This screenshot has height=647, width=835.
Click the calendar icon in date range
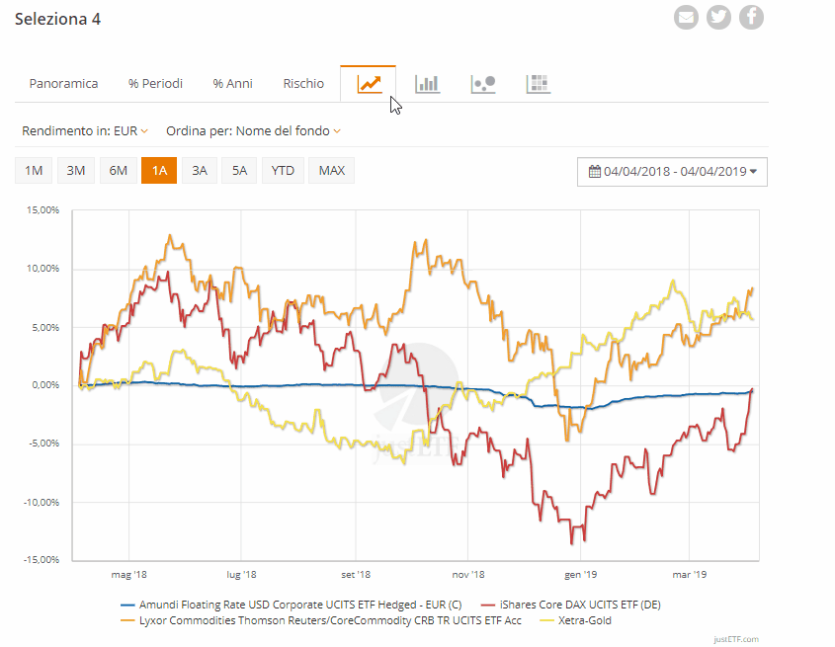click(594, 171)
